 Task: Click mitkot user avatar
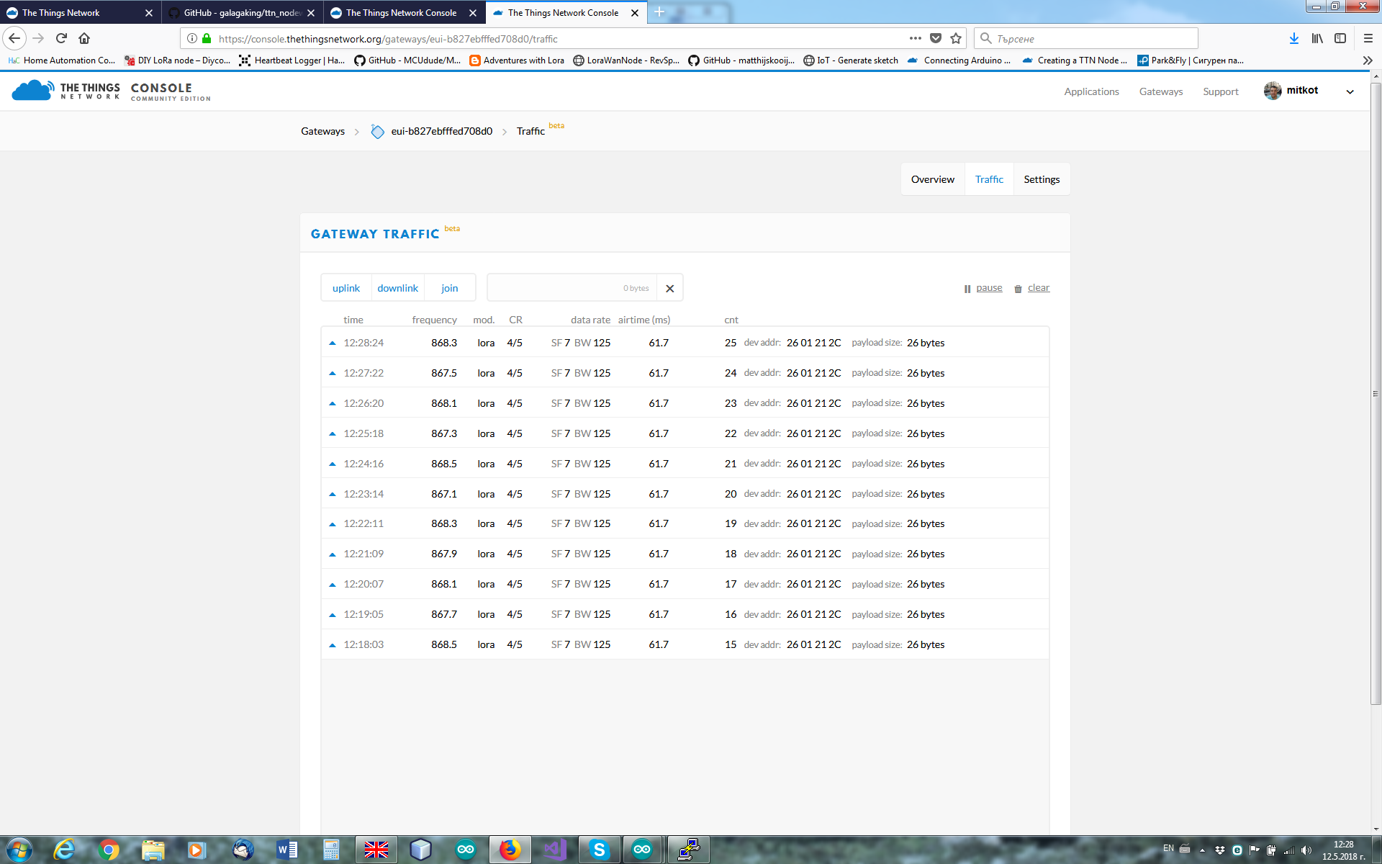click(x=1273, y=91)
